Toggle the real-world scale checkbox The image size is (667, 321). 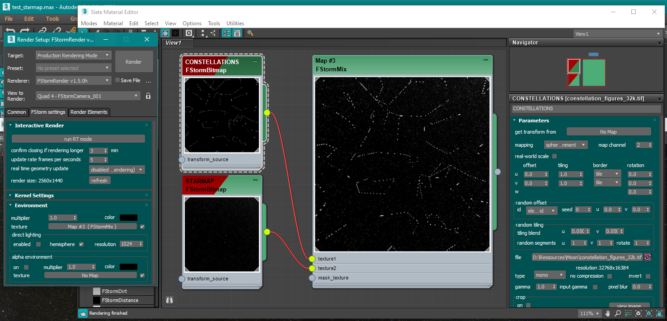click(554, 156)
